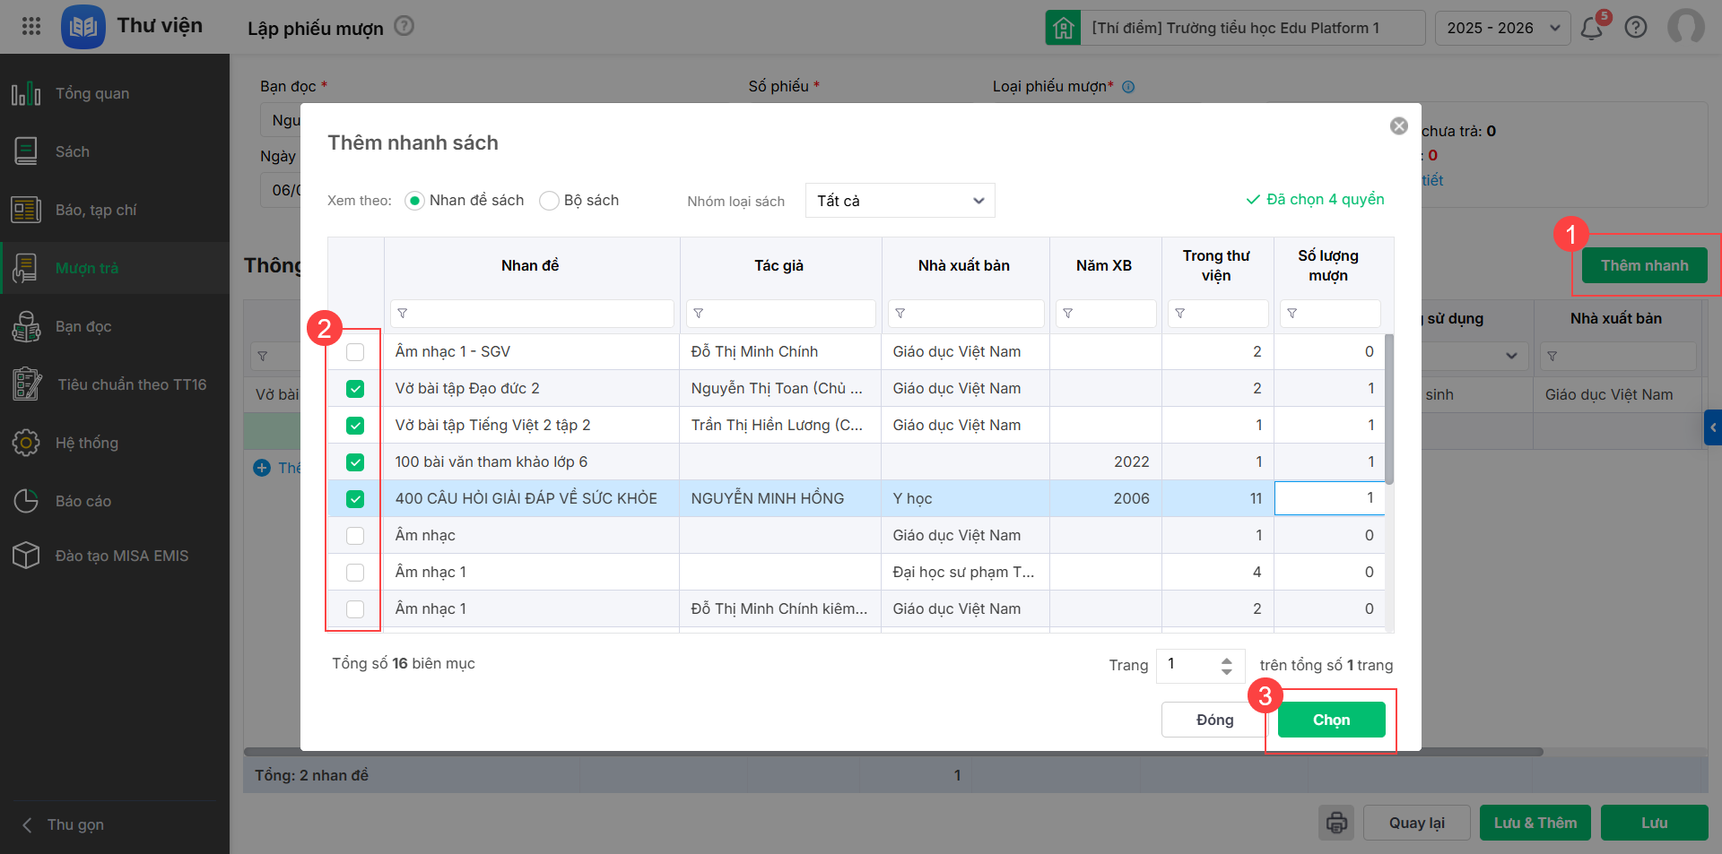Uncheck Vở bài tập Đạo đức 2
Viewport: 1722px width, 854px height.
(355, 389)
